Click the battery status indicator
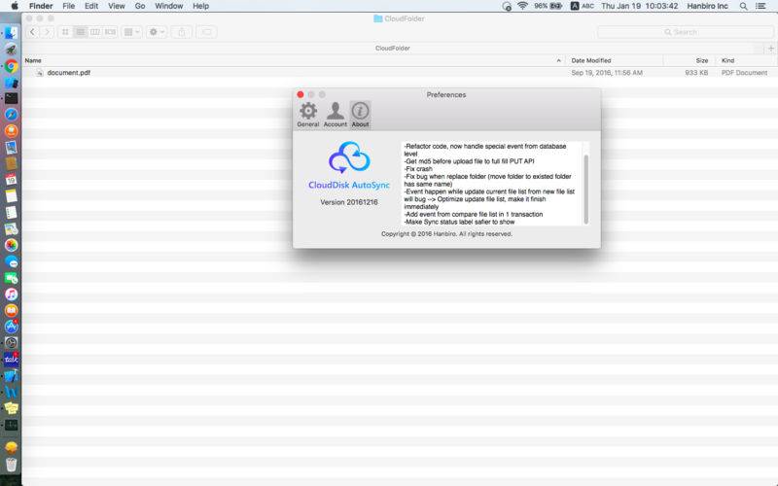The width and height of the screenshot is (778, 486). pyautogui.click(x=548, y=6)
